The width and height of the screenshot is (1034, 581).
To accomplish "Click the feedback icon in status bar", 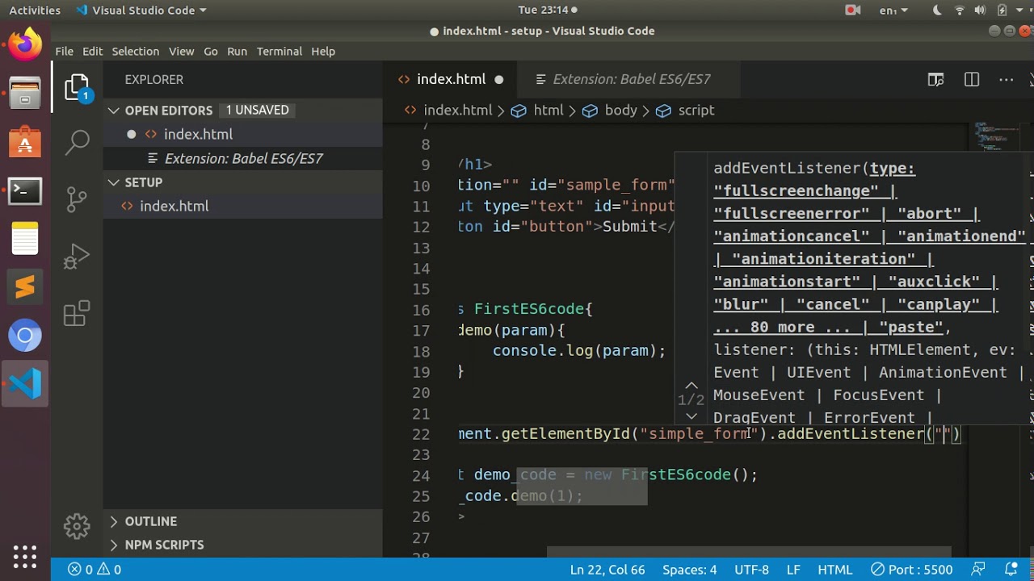I will (978, 570).
